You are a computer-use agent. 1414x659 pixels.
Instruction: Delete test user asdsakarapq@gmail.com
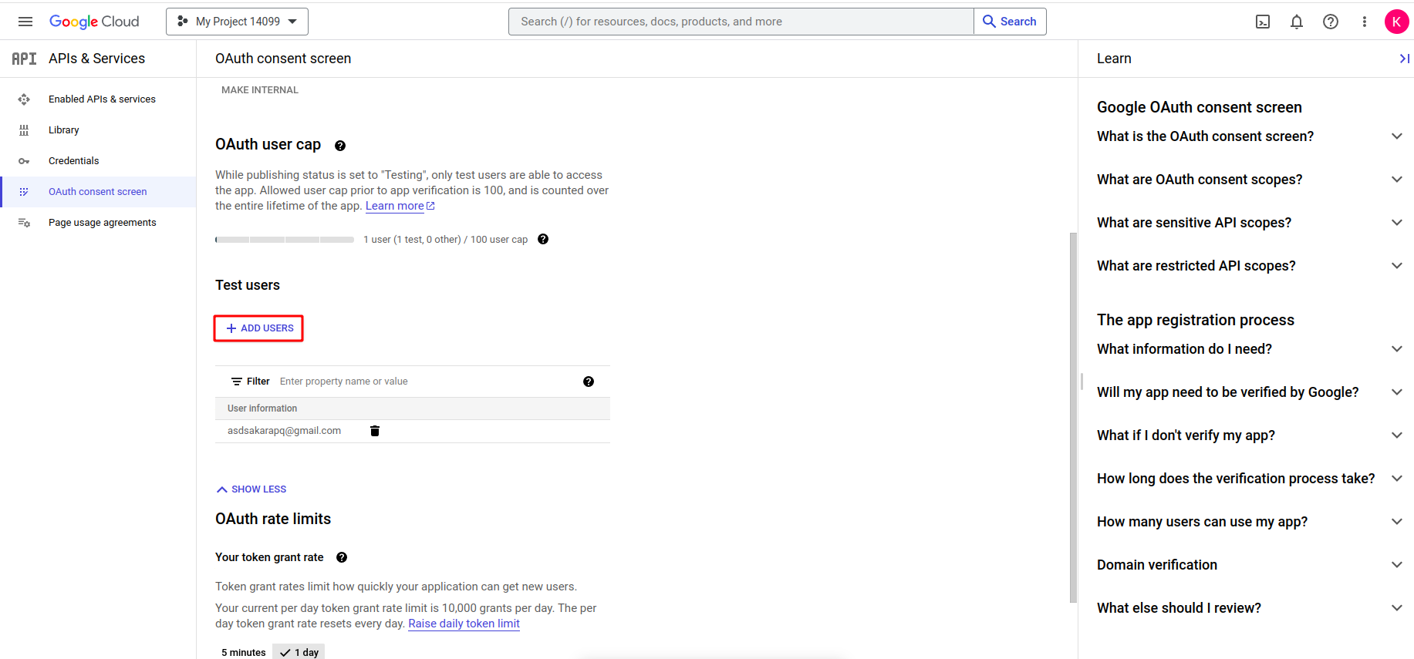(375, 431)
